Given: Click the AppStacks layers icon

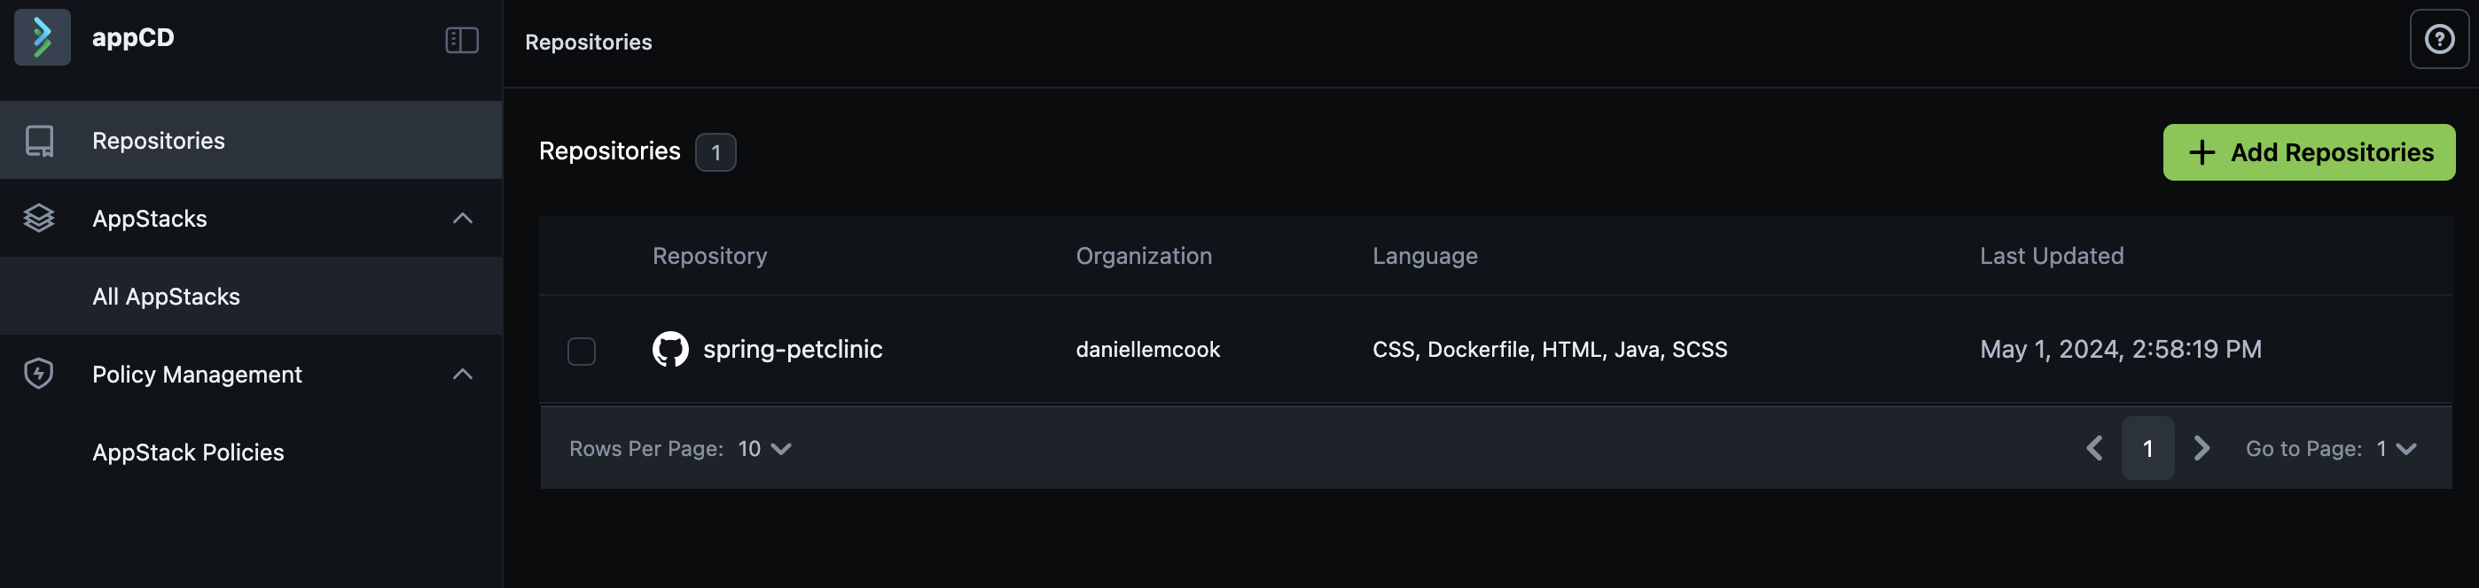Looking at the screenshot, I should [x=38, y=218].
